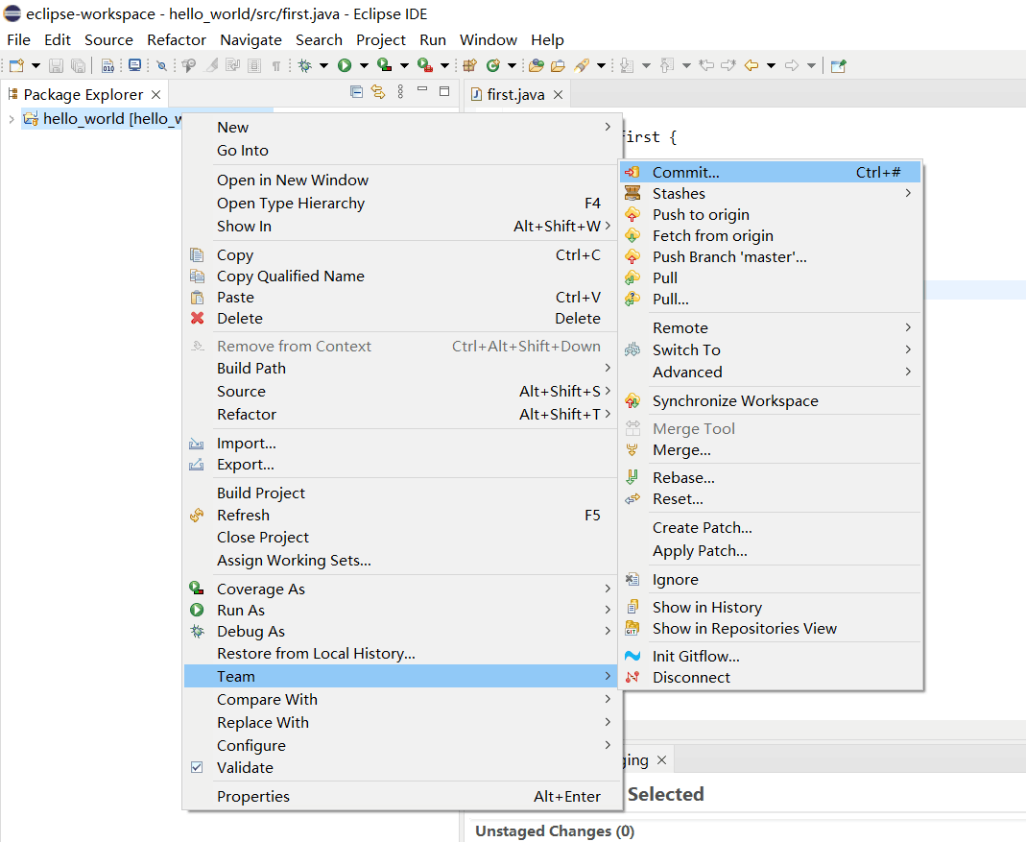Screen dimensions: 1026x842
Task: Click Collapse All in Package Explorer
Action: click(357, 91)
